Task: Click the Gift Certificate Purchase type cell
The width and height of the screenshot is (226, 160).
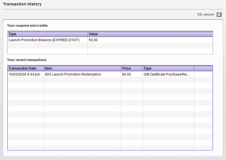Action: (167, 74)
